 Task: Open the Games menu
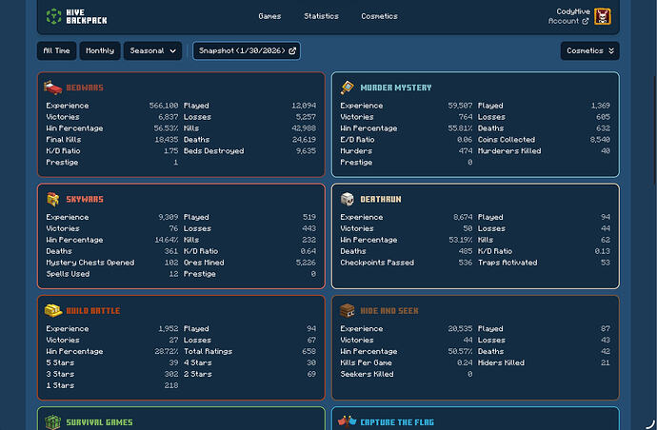tap(269, 16)
